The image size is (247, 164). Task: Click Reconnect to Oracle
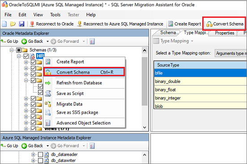click(51, 24)
